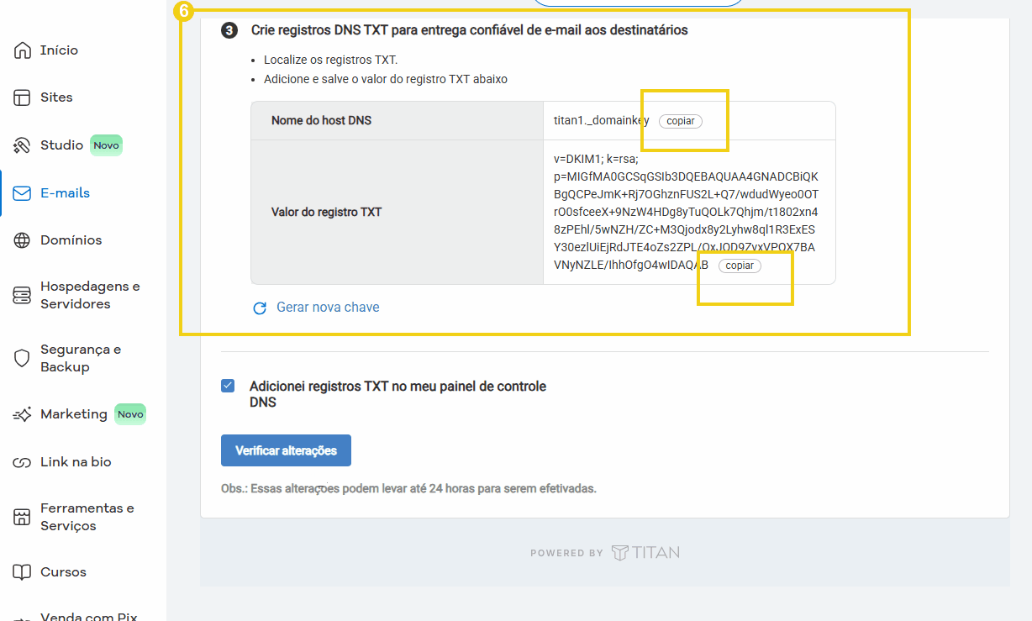
Task: Copy the DNS host name value
Action: click(681, 121)
